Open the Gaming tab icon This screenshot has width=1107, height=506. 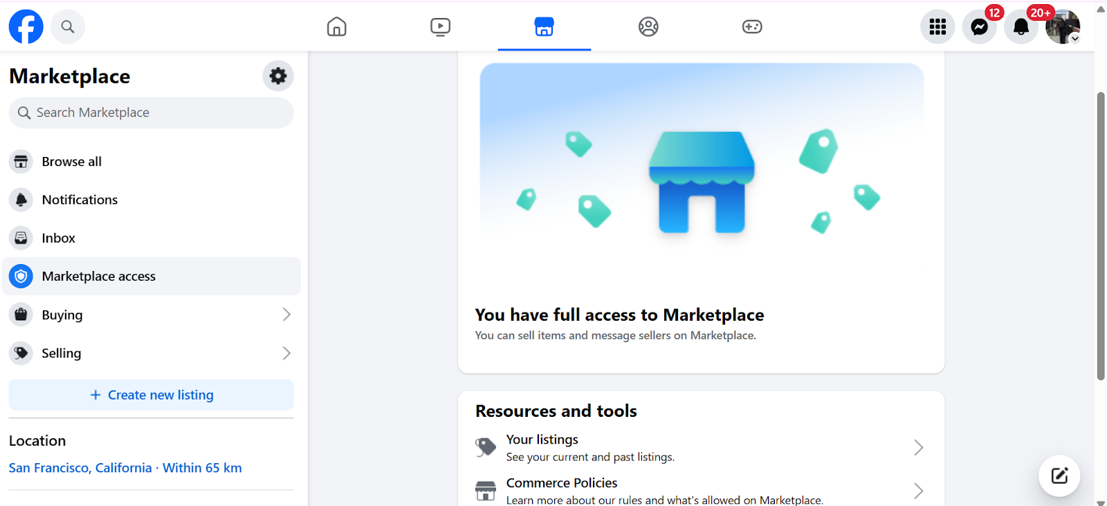point(752,27)
